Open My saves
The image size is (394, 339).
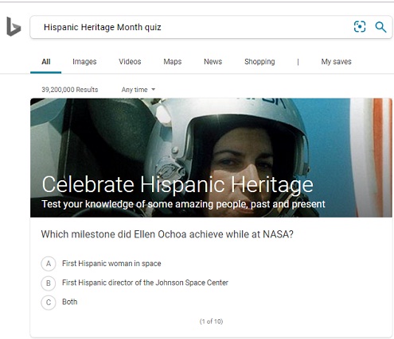[336, 62]
